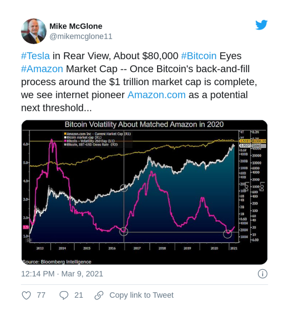Open Mike McGlone's profile photo
289x319 pixels.
coord(34,31)
